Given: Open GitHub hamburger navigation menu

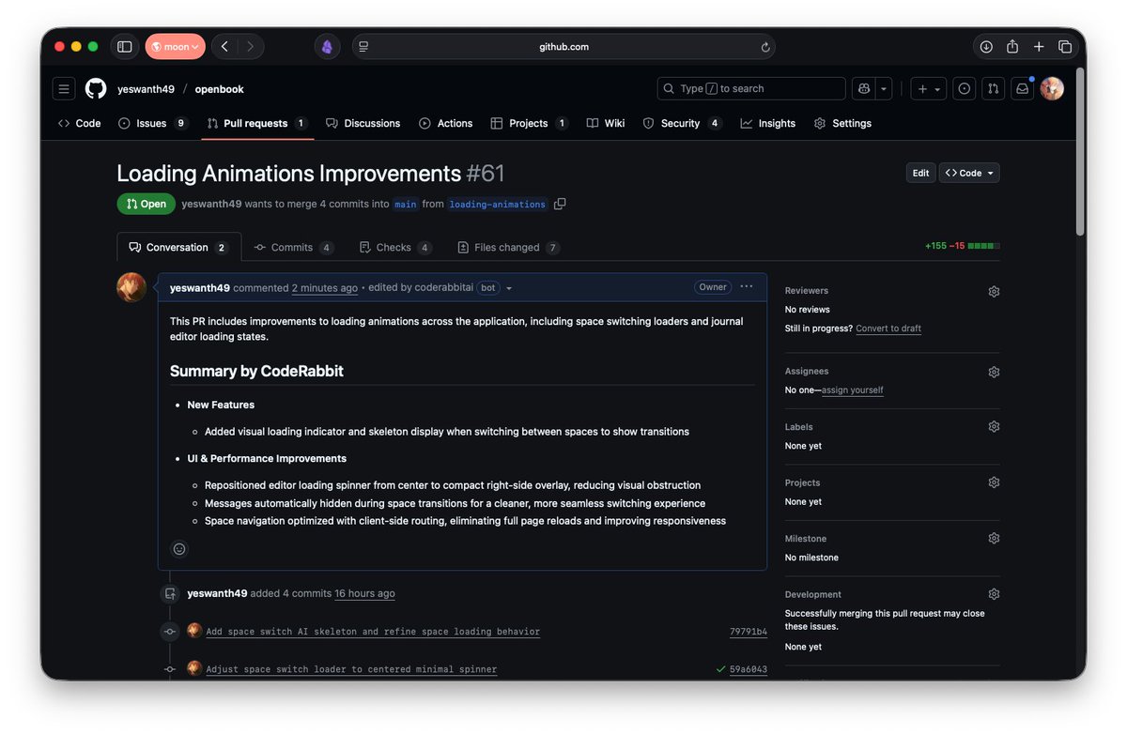Looking at the screenshot, I should point(64,89).
